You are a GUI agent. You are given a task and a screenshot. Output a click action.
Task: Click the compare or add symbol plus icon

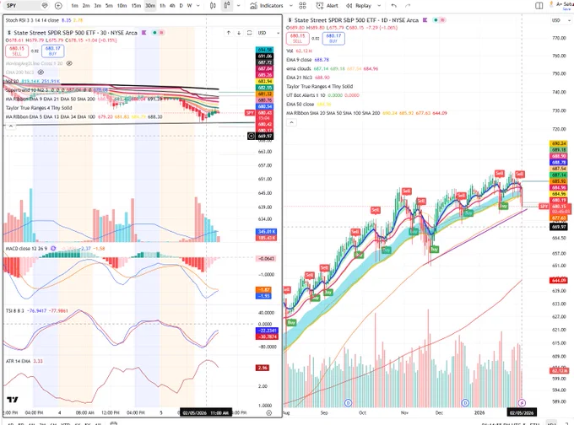58,6
